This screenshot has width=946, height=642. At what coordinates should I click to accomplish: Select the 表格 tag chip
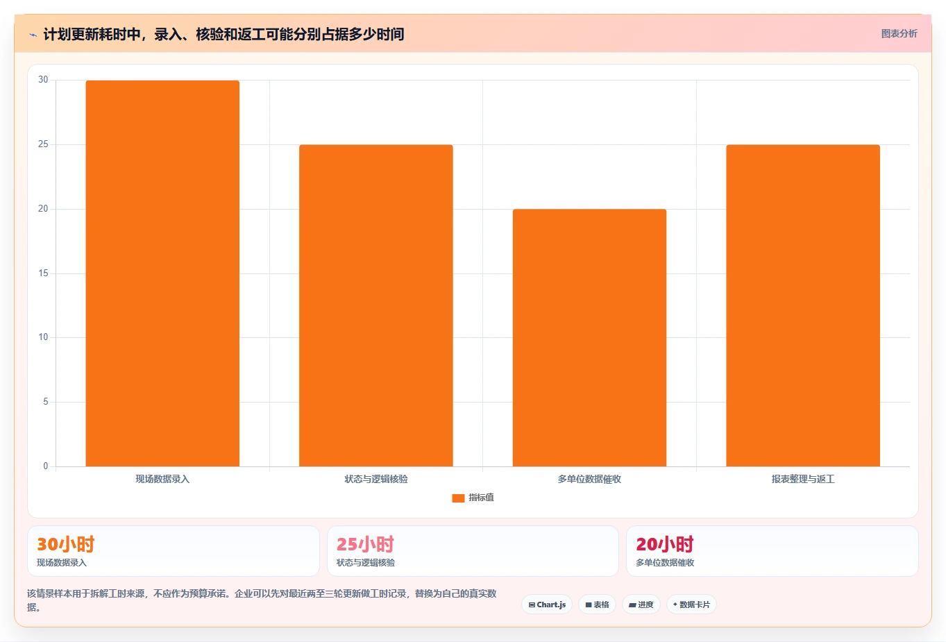pos(597,605)
